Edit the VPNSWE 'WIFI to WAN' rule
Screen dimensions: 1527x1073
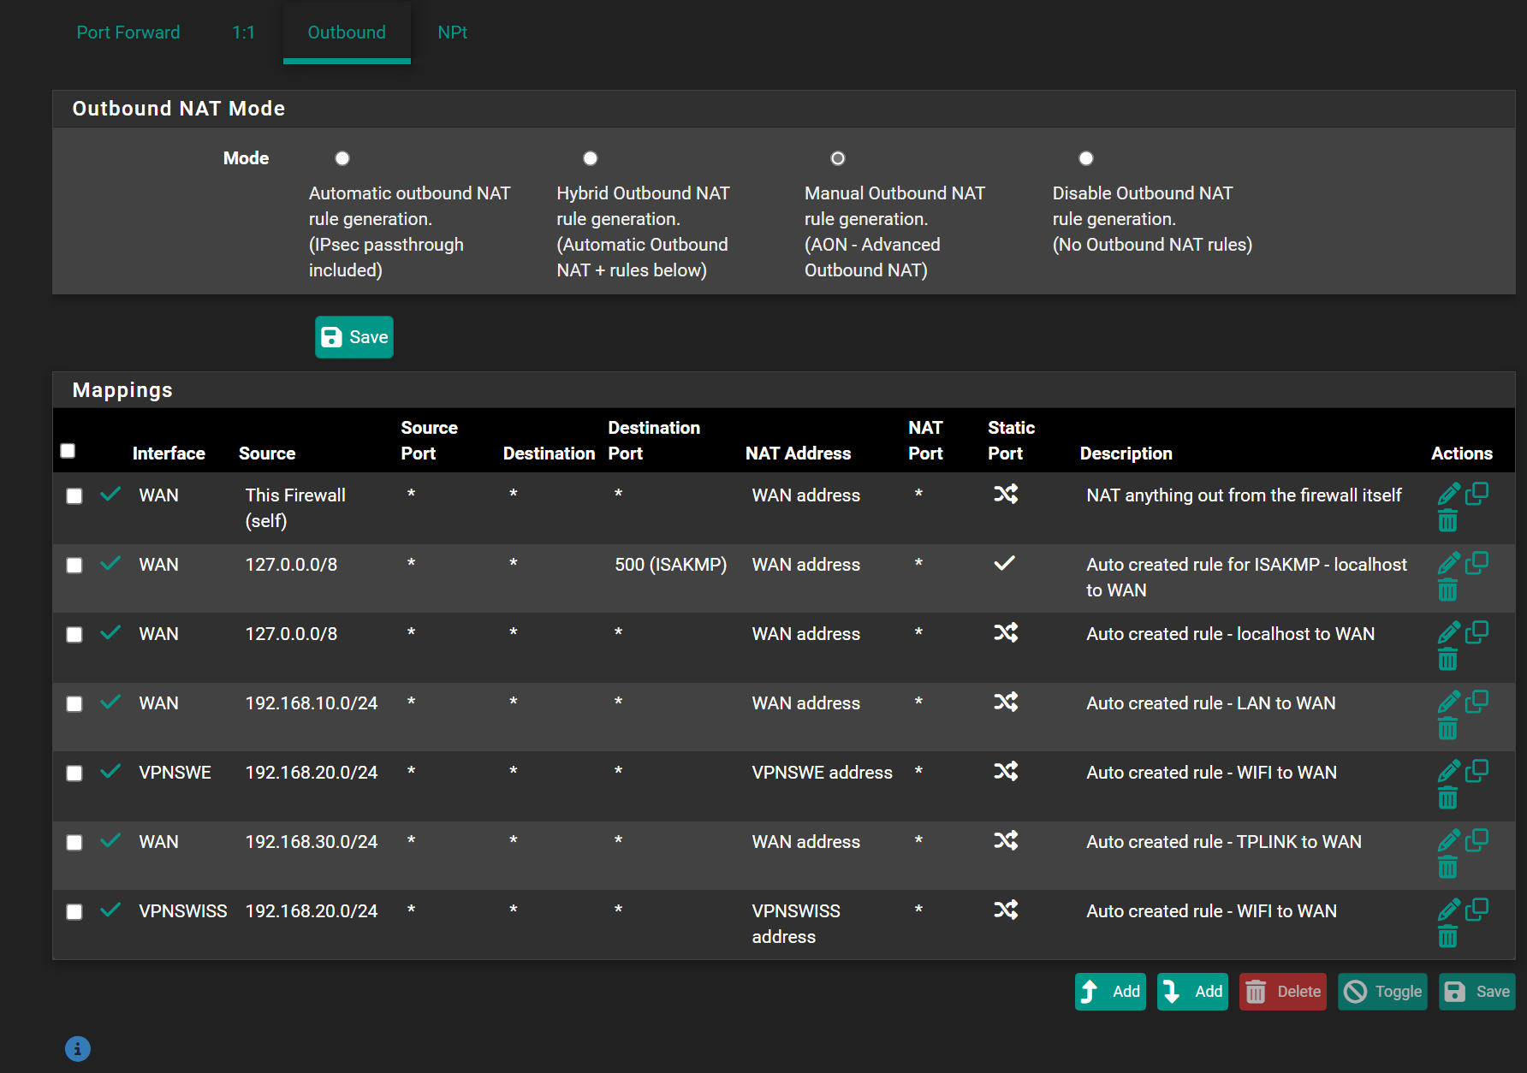tap(1448, 771)
